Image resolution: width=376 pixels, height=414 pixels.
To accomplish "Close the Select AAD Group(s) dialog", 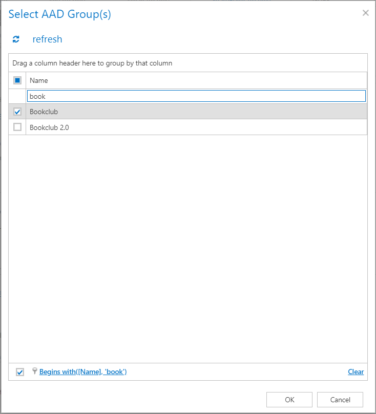I will [365, 13].
